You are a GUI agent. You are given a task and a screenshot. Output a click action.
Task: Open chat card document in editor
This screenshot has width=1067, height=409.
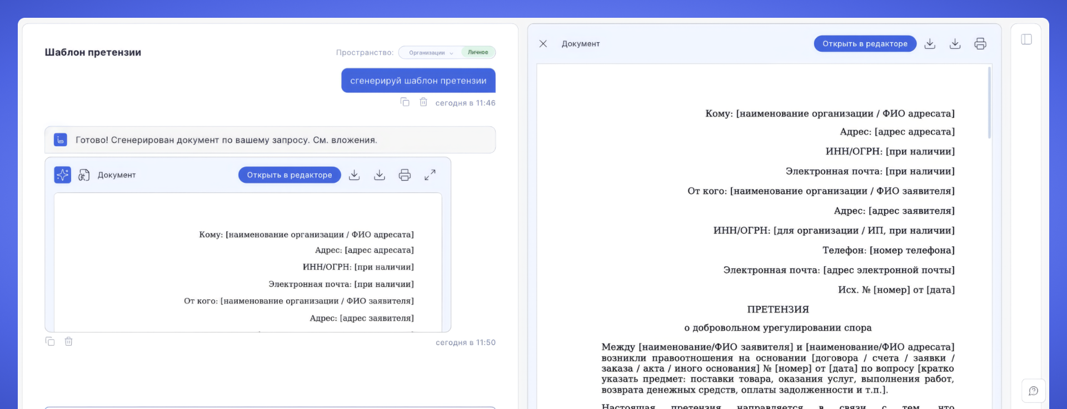[x=290, y=175]
